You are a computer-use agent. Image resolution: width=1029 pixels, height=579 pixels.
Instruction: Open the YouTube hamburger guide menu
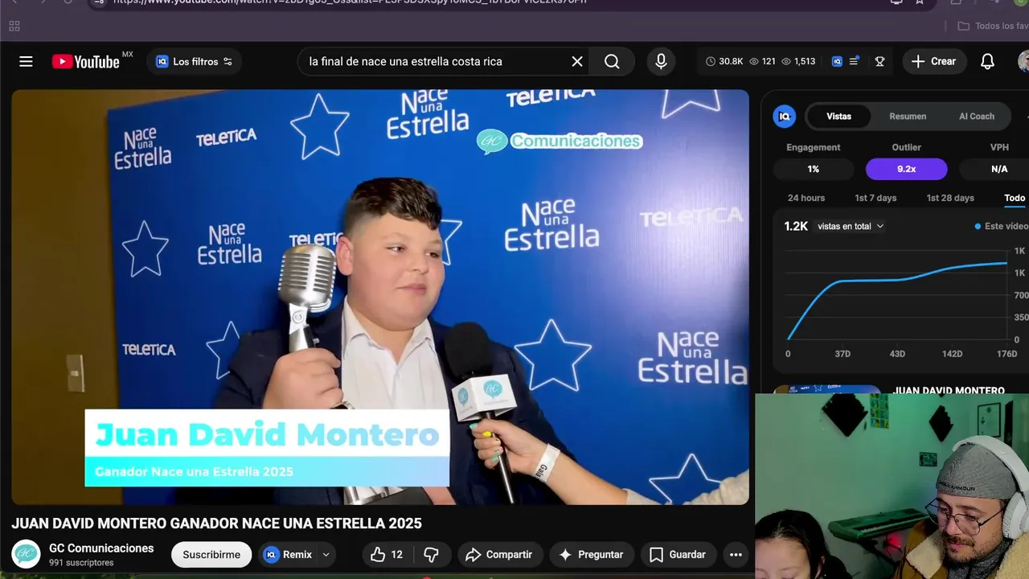click(26, 61)
